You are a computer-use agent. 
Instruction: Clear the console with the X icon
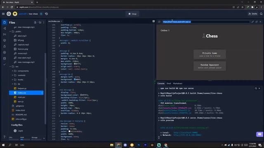pyautogui.click(x=259, y=88)
